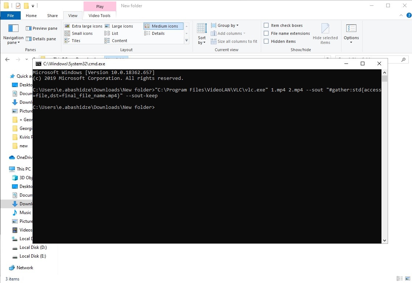
Task: Switch to the Home ribbon tab
Action: (x=31, y=16)
